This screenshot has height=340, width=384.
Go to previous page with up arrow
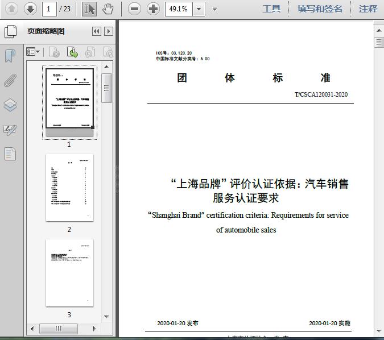coord(11,9)
